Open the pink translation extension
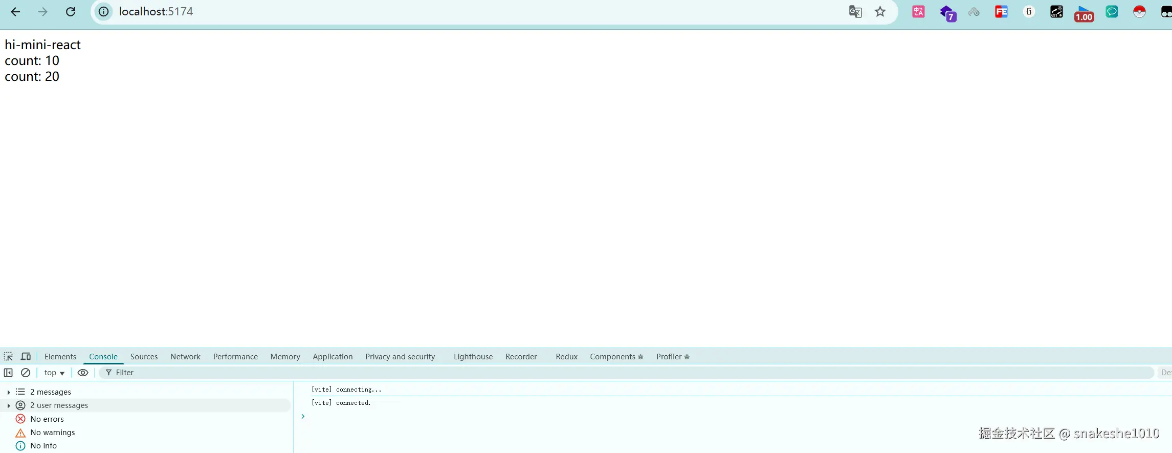This screenshot has height=453, width=1172. [919, 12]
